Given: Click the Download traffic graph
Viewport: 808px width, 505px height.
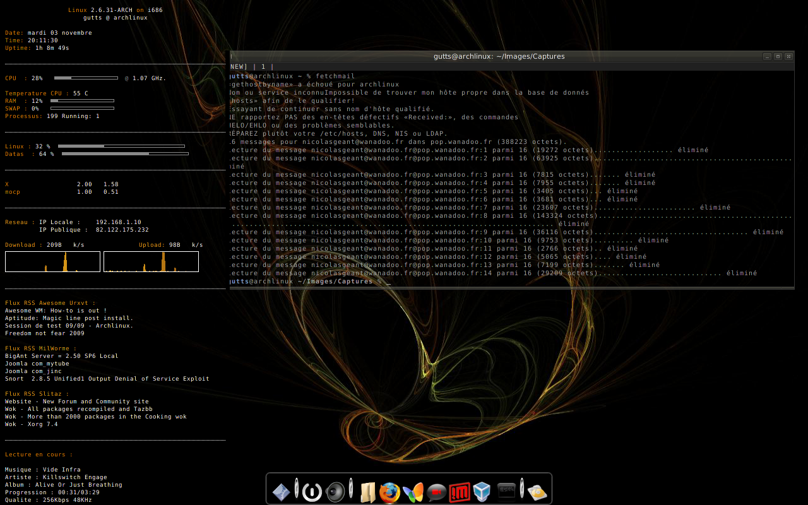Looking at the screenshot, I should pyautogui.click(x=52, y=261).
